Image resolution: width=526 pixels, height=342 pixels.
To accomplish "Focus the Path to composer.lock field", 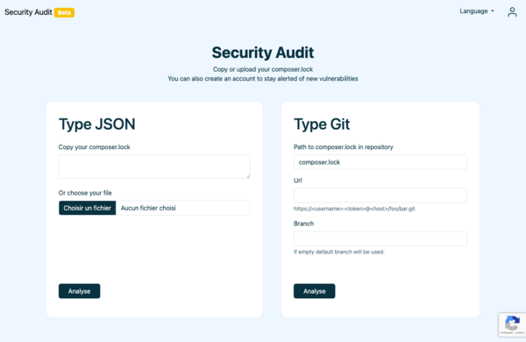I will pyautogui.click(x=380, y=162).
